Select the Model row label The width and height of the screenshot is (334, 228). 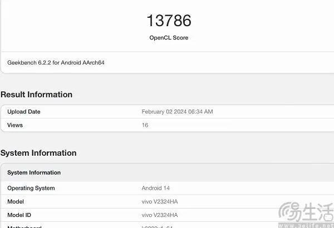[16, 201]
